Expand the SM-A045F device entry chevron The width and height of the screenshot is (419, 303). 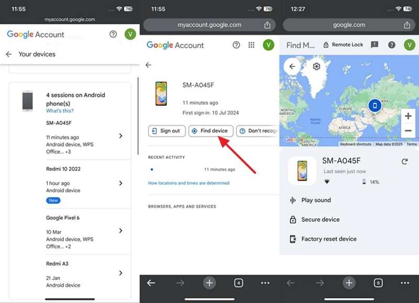pos(120,136)
